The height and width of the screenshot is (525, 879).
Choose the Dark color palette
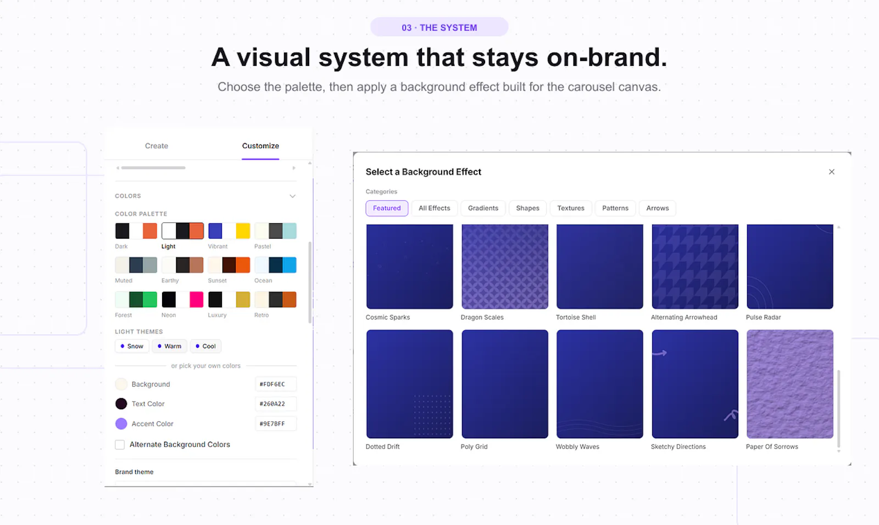[136, 231]
